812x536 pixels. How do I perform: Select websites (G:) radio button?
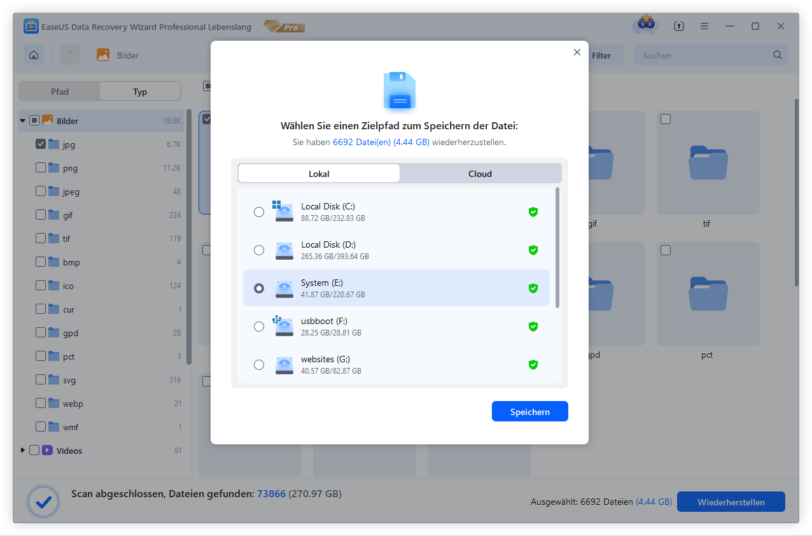(x=259, y=365)
